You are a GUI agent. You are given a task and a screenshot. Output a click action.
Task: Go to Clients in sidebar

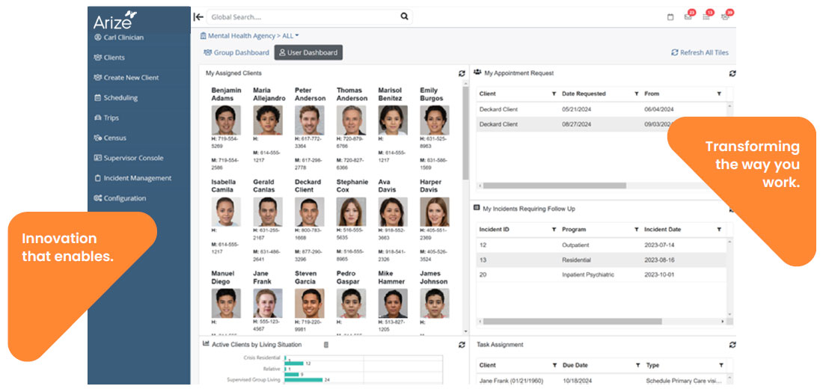(x=109, y=58)
